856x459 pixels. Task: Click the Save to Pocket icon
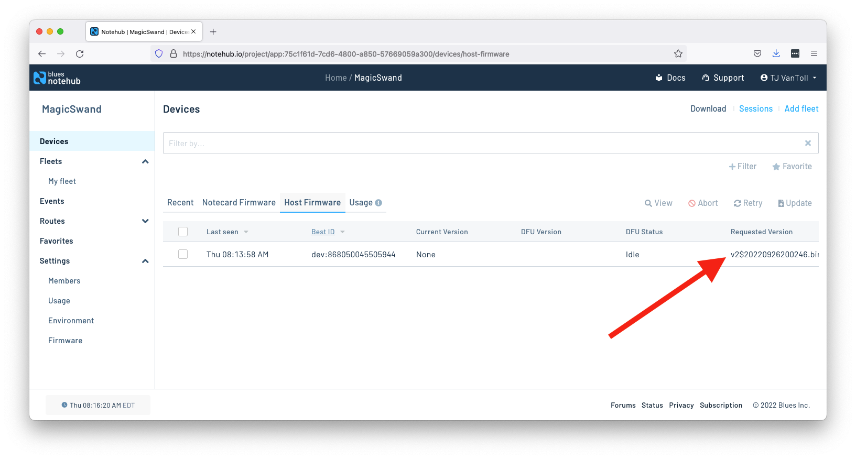click(x=757, y=53)
